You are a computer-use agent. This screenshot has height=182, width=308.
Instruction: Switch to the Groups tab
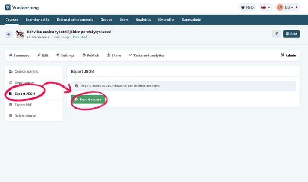click(x=106, y=19)
